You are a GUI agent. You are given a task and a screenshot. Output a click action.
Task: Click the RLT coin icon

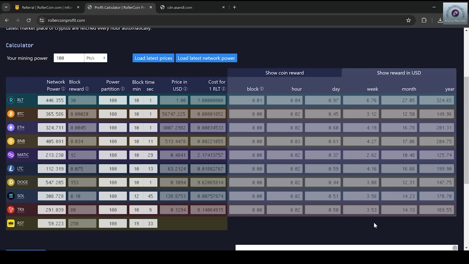click(x=11, y=100)
